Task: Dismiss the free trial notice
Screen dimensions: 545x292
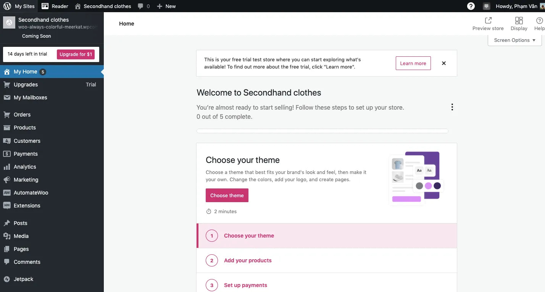Action: [x=444, y=63]
